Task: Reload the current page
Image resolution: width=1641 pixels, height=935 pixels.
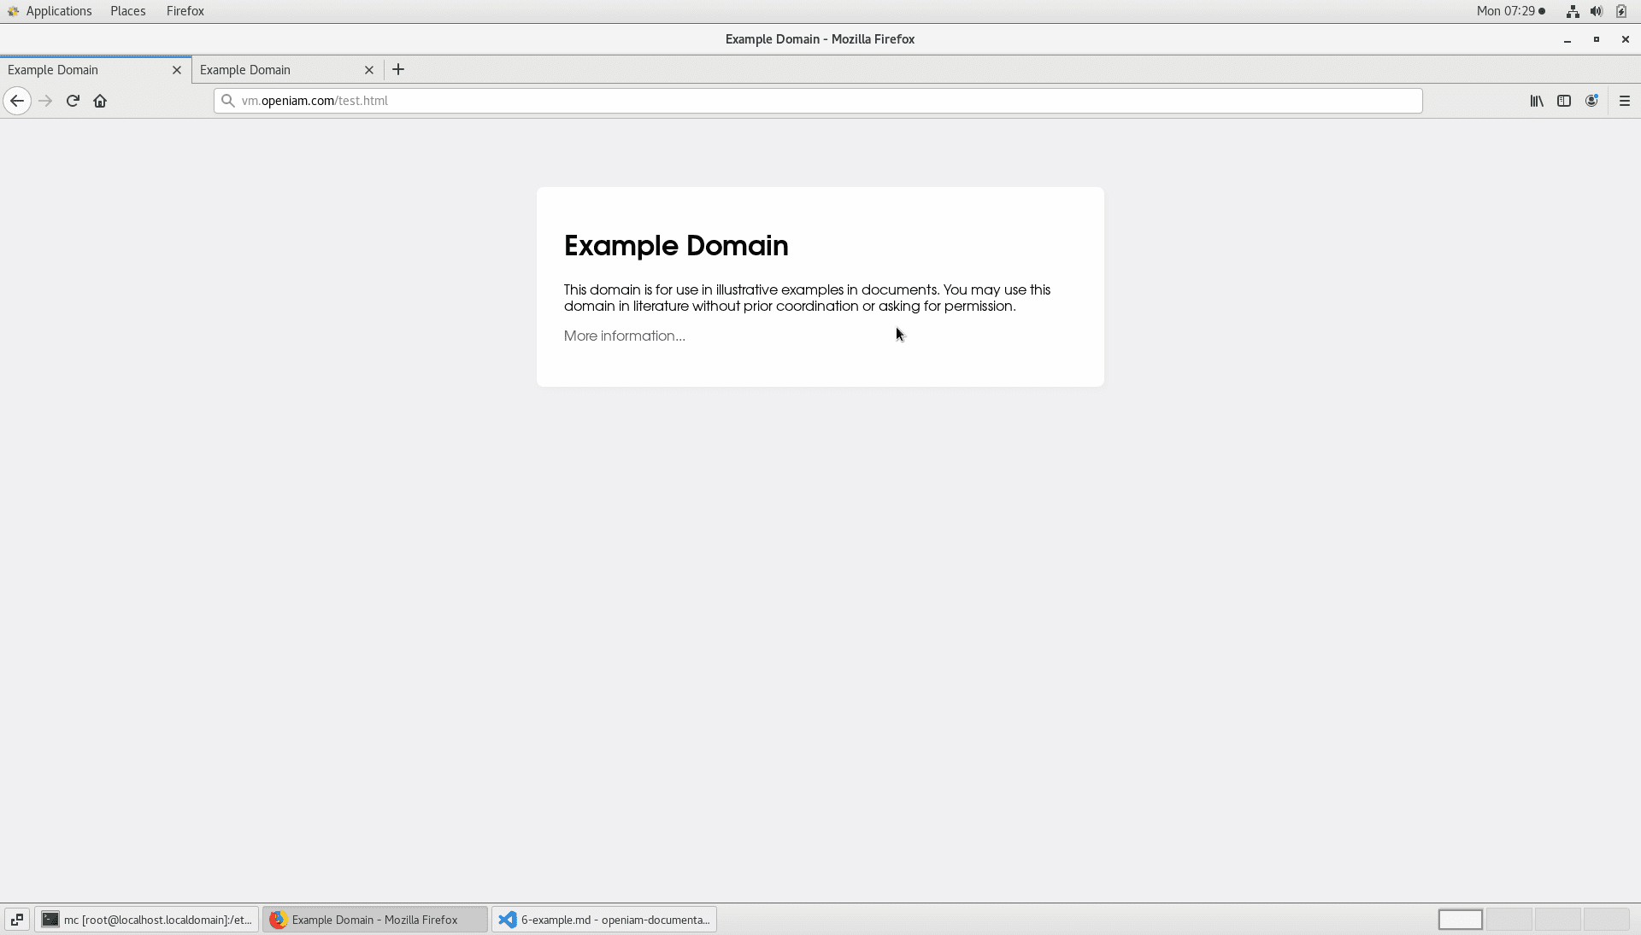Action: [73, 101]
